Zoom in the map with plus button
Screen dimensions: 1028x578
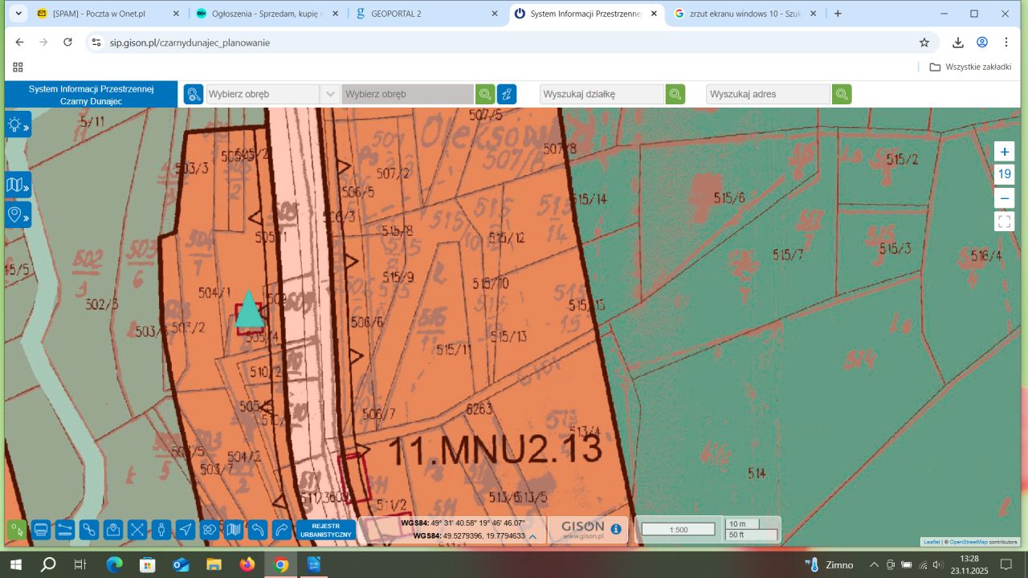[x=1004, y=152]
